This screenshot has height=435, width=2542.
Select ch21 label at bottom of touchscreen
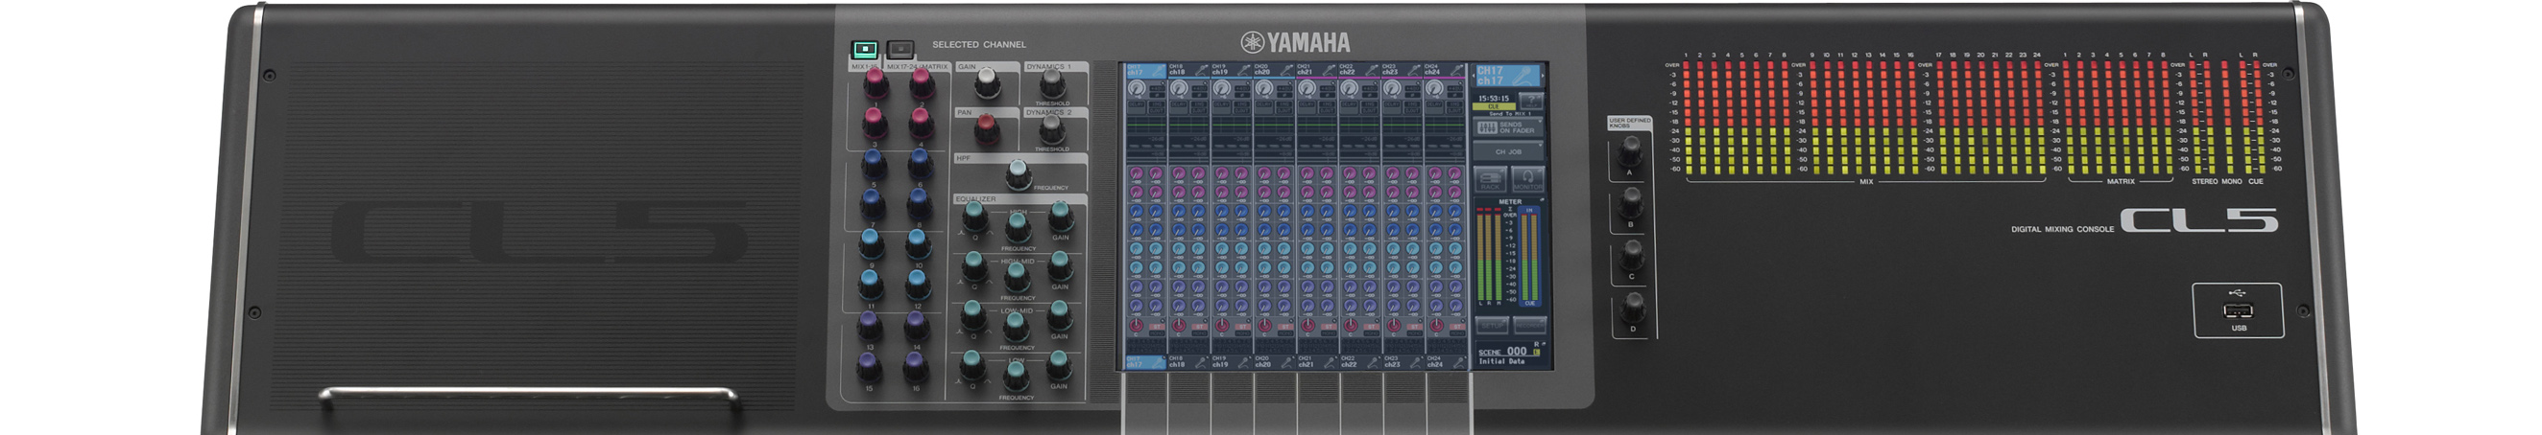tap(1316, 362)
